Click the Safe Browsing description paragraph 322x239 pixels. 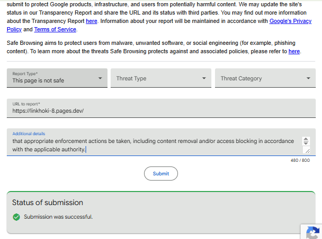(x=154, y=47)
